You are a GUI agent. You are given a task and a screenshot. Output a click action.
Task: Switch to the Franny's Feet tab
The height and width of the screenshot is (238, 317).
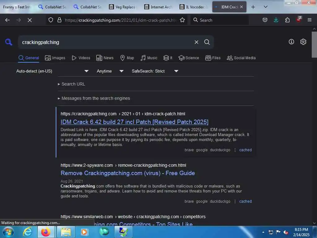17,7
